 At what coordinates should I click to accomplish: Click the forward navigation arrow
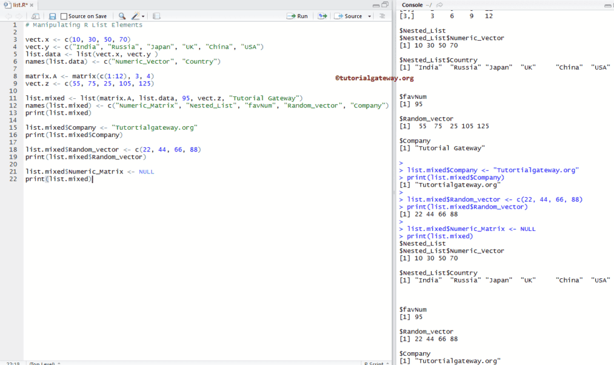click(x=20, y=16)
